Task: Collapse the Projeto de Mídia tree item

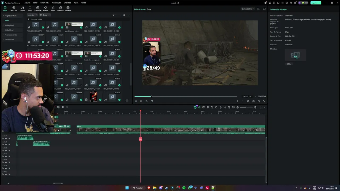Action: (3, 16)
